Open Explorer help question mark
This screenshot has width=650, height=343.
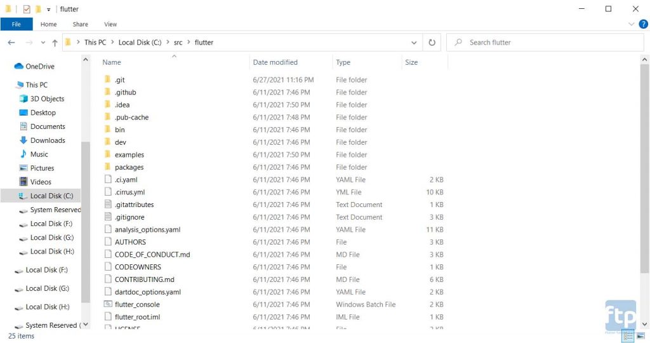tap(644, 24)
